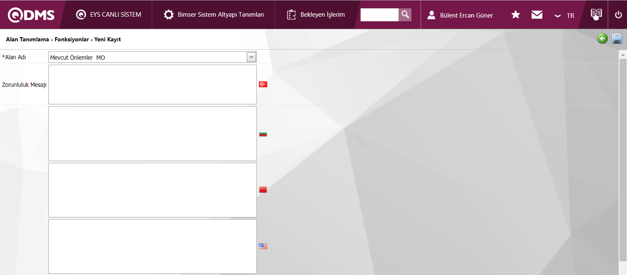Image resolution: width=627 pixels, height=275 pixels.
Task: Open the help book icon
Action: pos(597,14)
